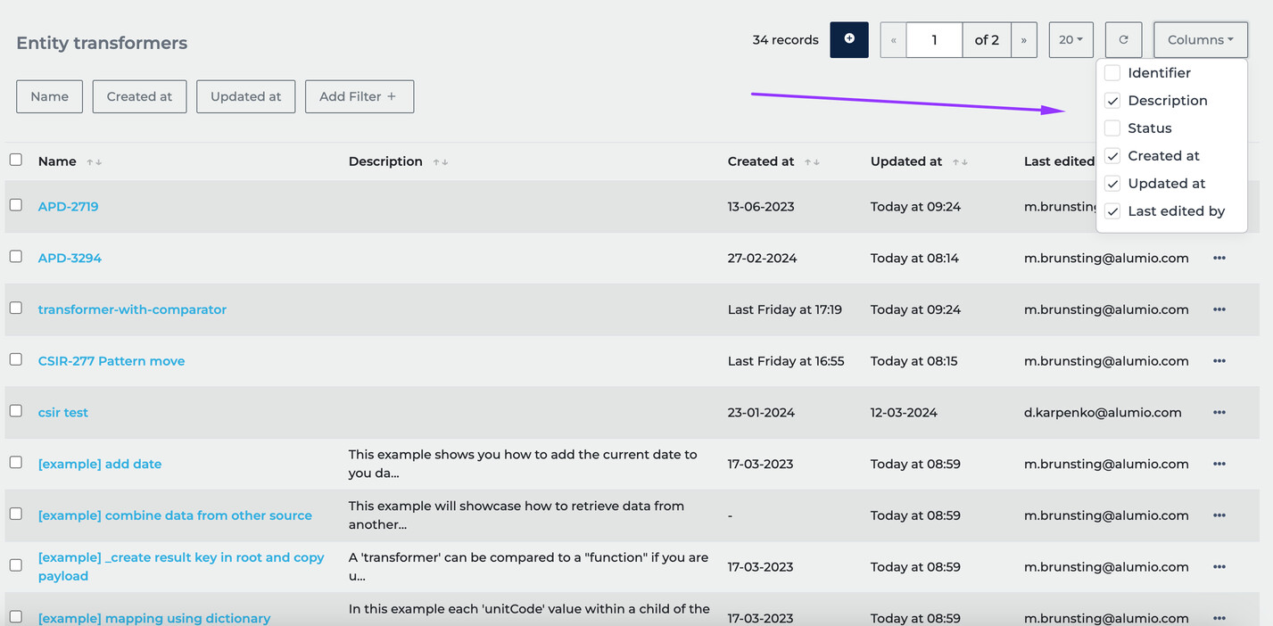Sort by Name column arrows

[95, 162]
